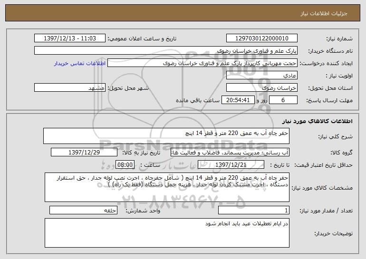Click the label حداقل تاریخ اعتبار قیمت
366x259 pixels.
(x=324, y=165)
